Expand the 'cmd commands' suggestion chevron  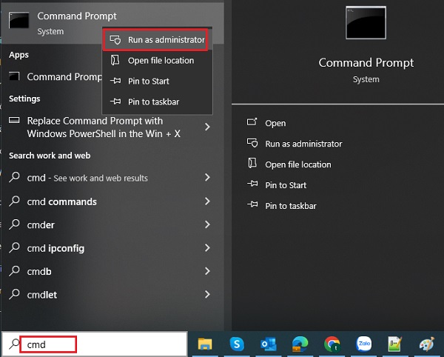pyautogui.click(x=207, y=201)
